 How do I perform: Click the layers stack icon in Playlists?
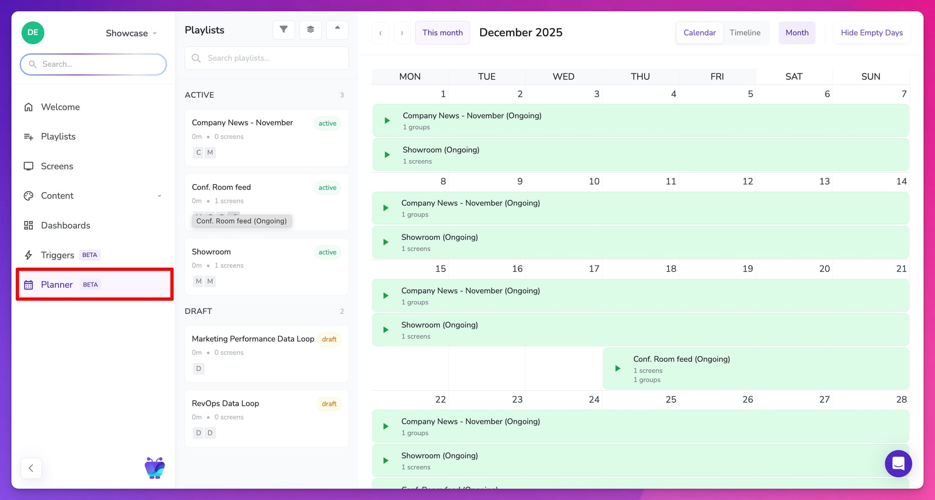tap(310, 30)
